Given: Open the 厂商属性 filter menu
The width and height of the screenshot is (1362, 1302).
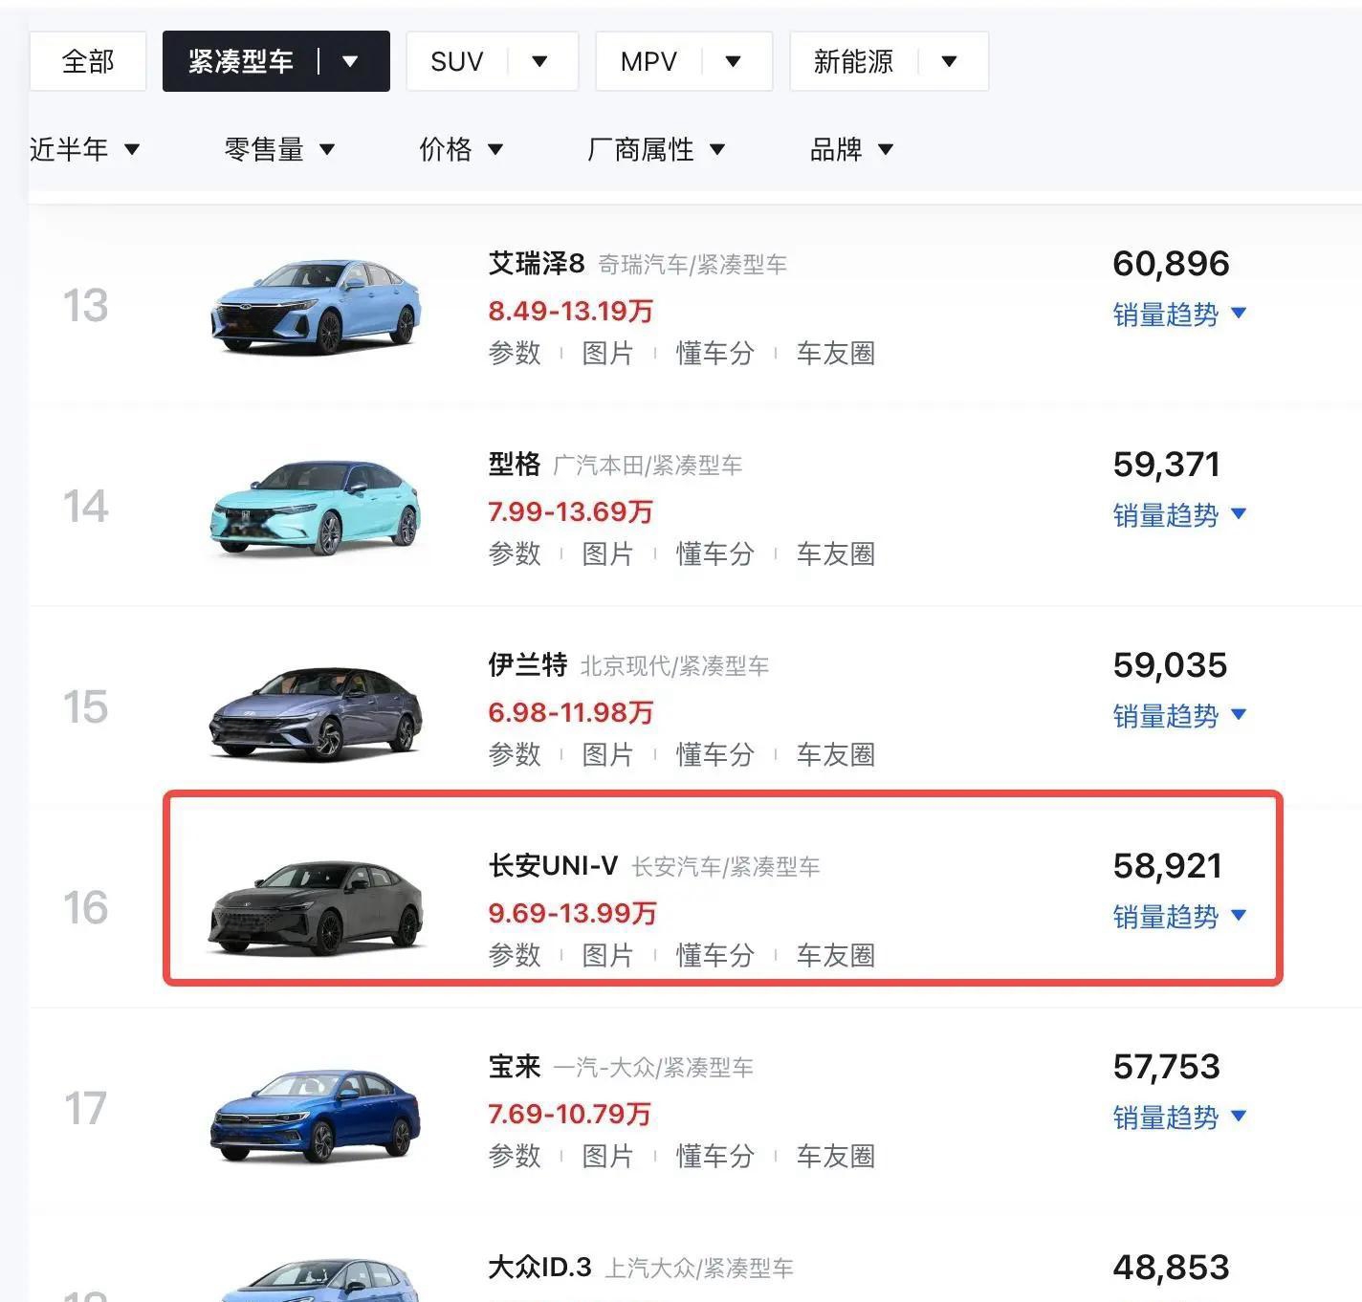Looking at the screenshot, I should tap(655, 149).
